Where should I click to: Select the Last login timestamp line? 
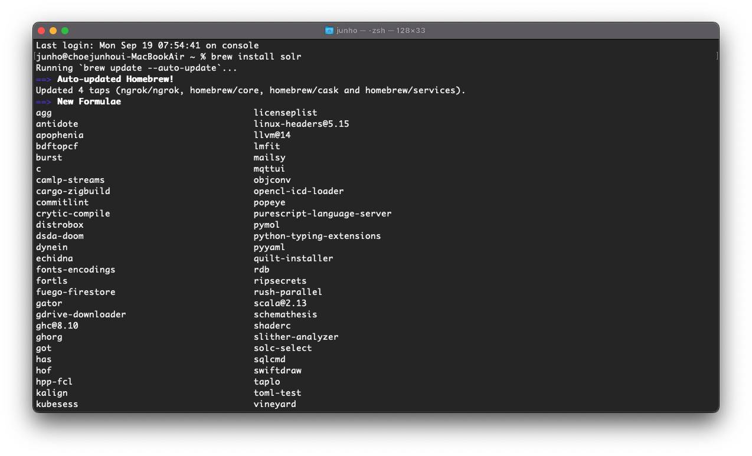pos(146,45)
